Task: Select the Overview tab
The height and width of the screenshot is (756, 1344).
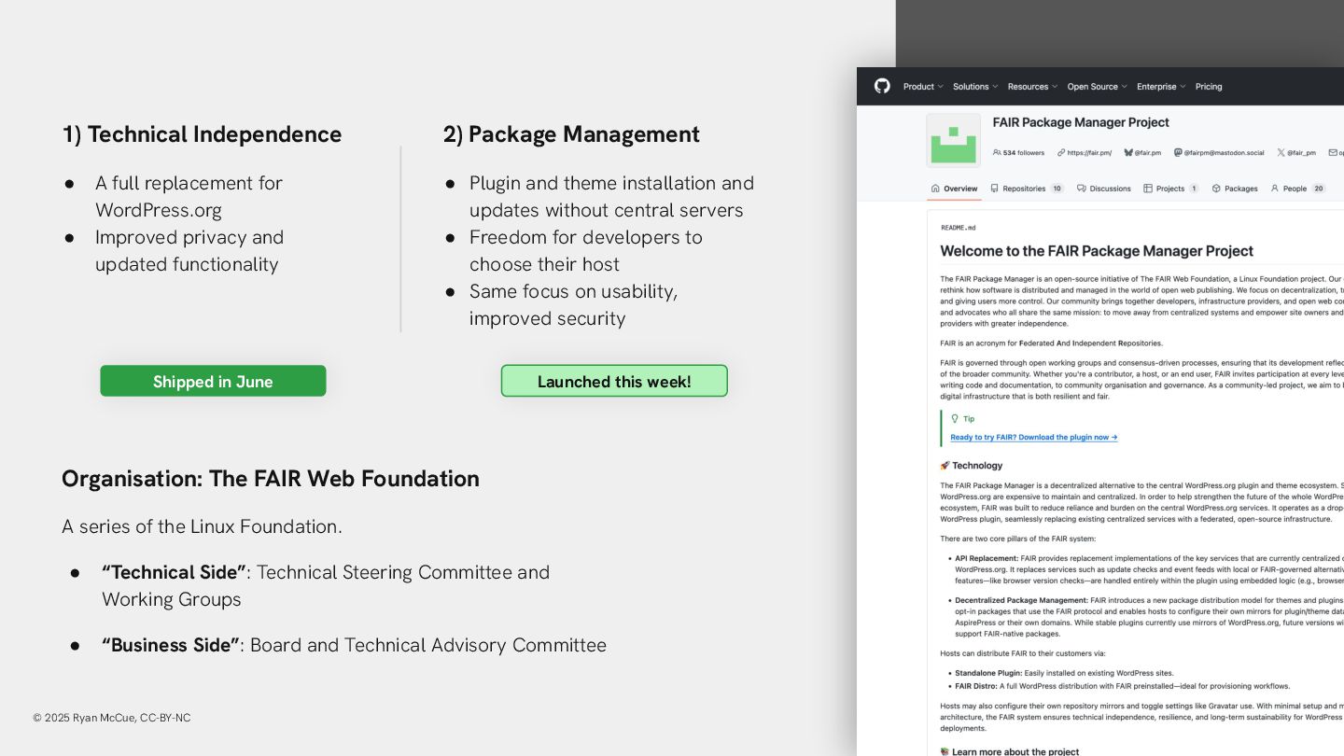Action: [954, 189]
